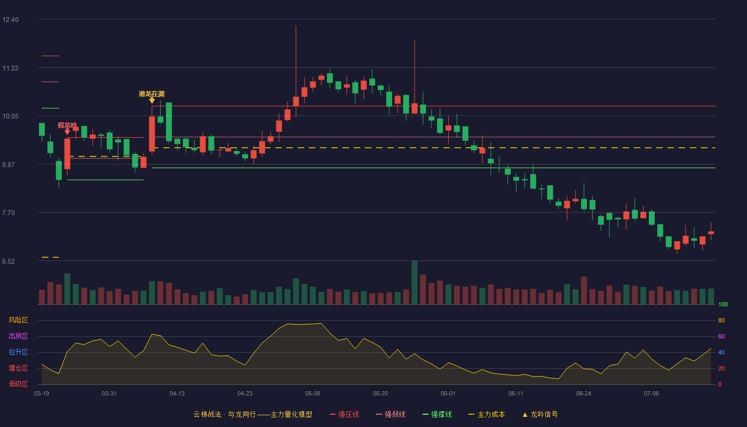
Task: Click the 假龙吟 red arrow signal marker
Action: pos(67,131)
